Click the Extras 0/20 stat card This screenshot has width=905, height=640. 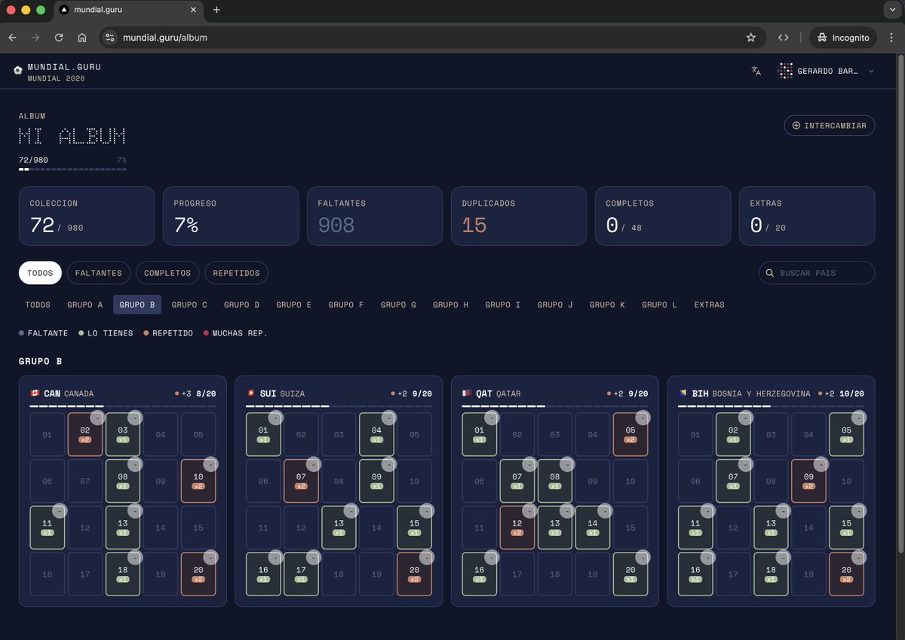(x=807, y=216)
